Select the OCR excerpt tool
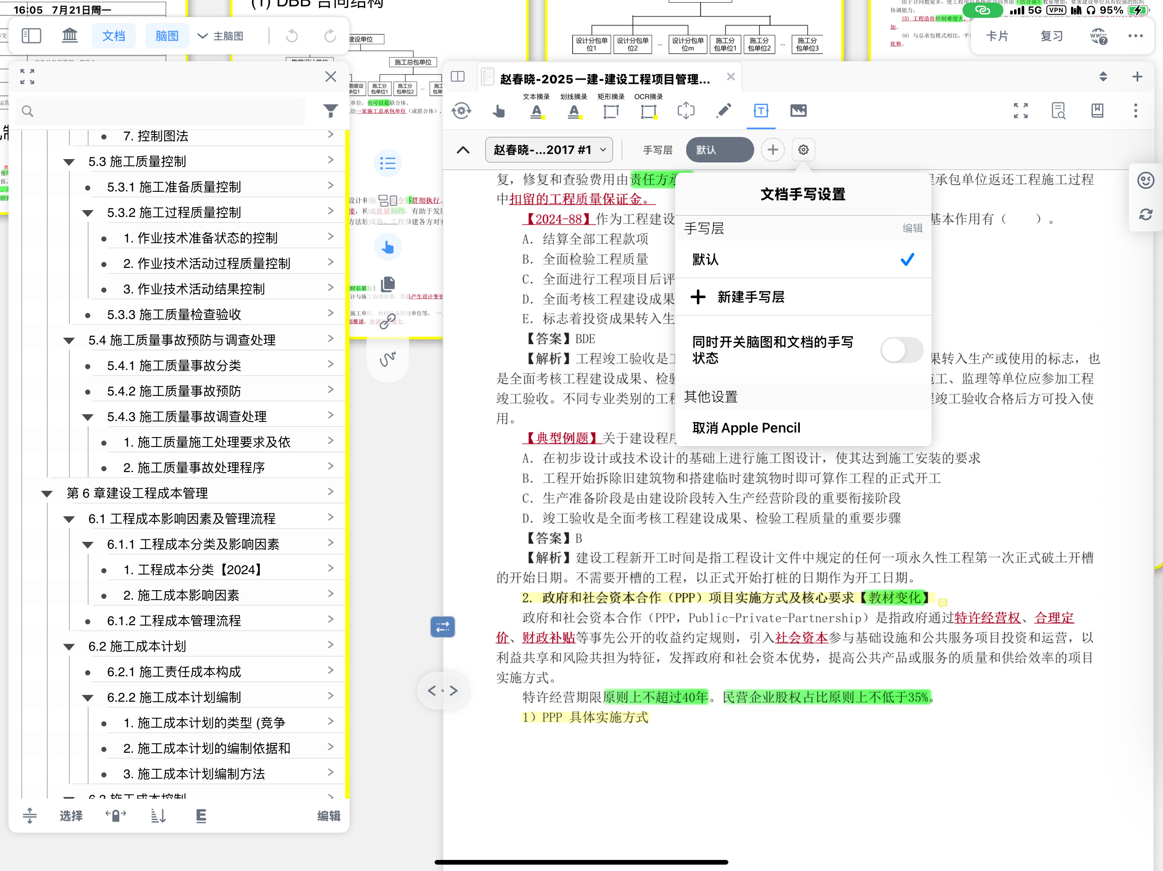 pyautogui.click(x=649, y=111)
